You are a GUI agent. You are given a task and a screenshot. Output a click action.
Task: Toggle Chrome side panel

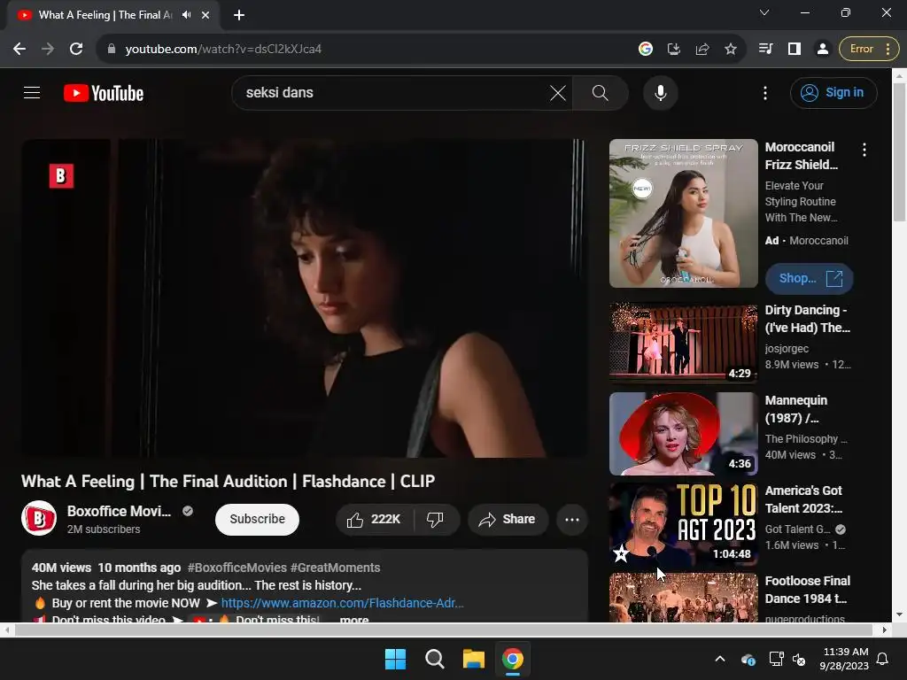pos(795,50)
